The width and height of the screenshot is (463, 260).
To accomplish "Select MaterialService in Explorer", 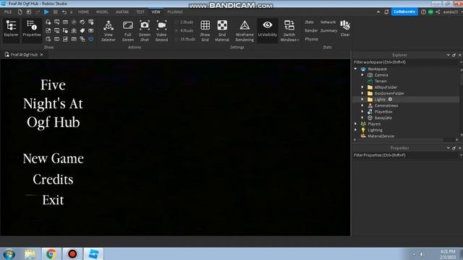I will [x=381, y=136].
